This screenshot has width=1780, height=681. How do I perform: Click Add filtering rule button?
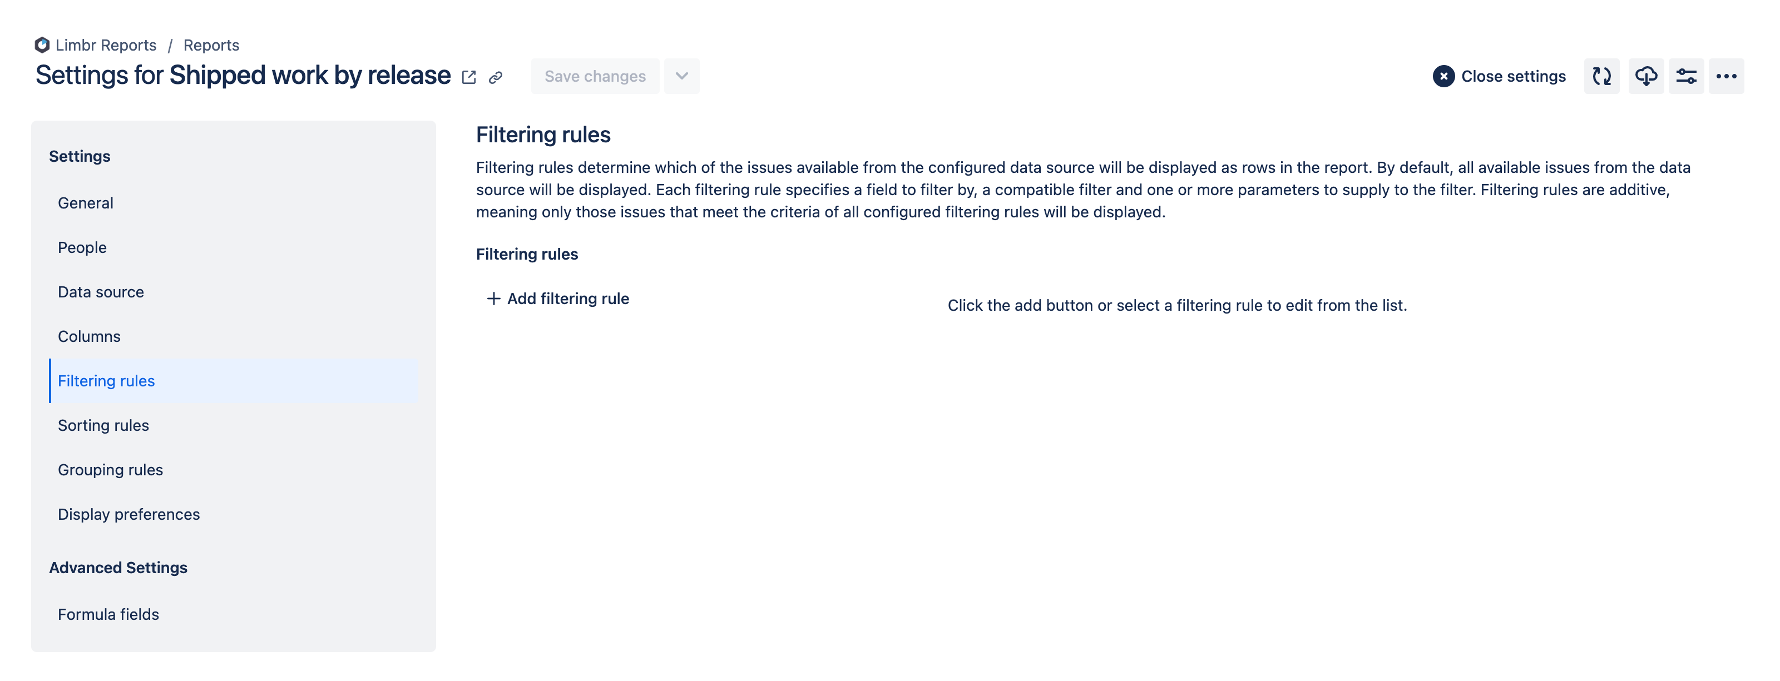point(557,299)
